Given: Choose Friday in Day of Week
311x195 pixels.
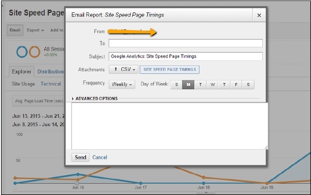Looking at the screenshot, I should point(236,85).
